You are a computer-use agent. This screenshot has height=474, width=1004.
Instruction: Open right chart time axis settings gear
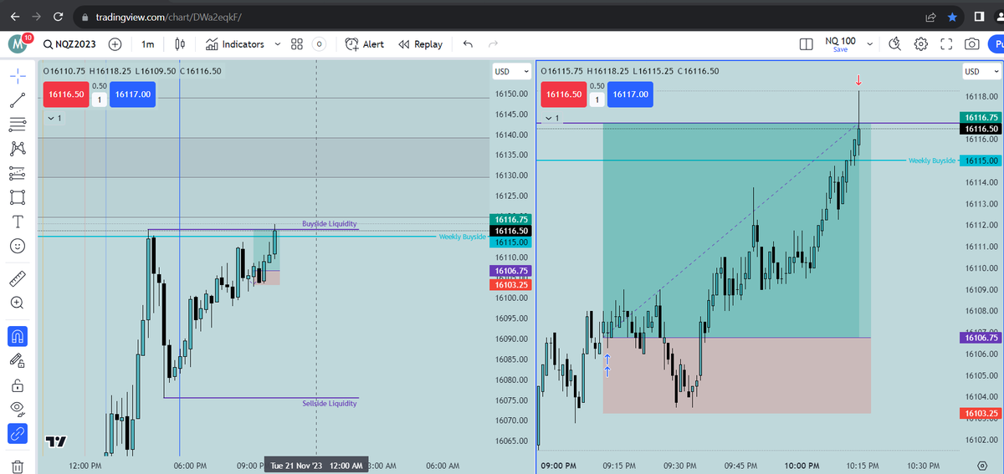981,466
